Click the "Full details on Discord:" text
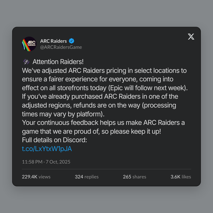 55,140
